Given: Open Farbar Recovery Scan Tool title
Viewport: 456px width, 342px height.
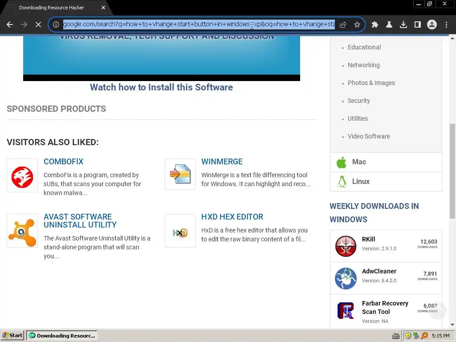Looking at the screenshot, I should coord(385,307).
